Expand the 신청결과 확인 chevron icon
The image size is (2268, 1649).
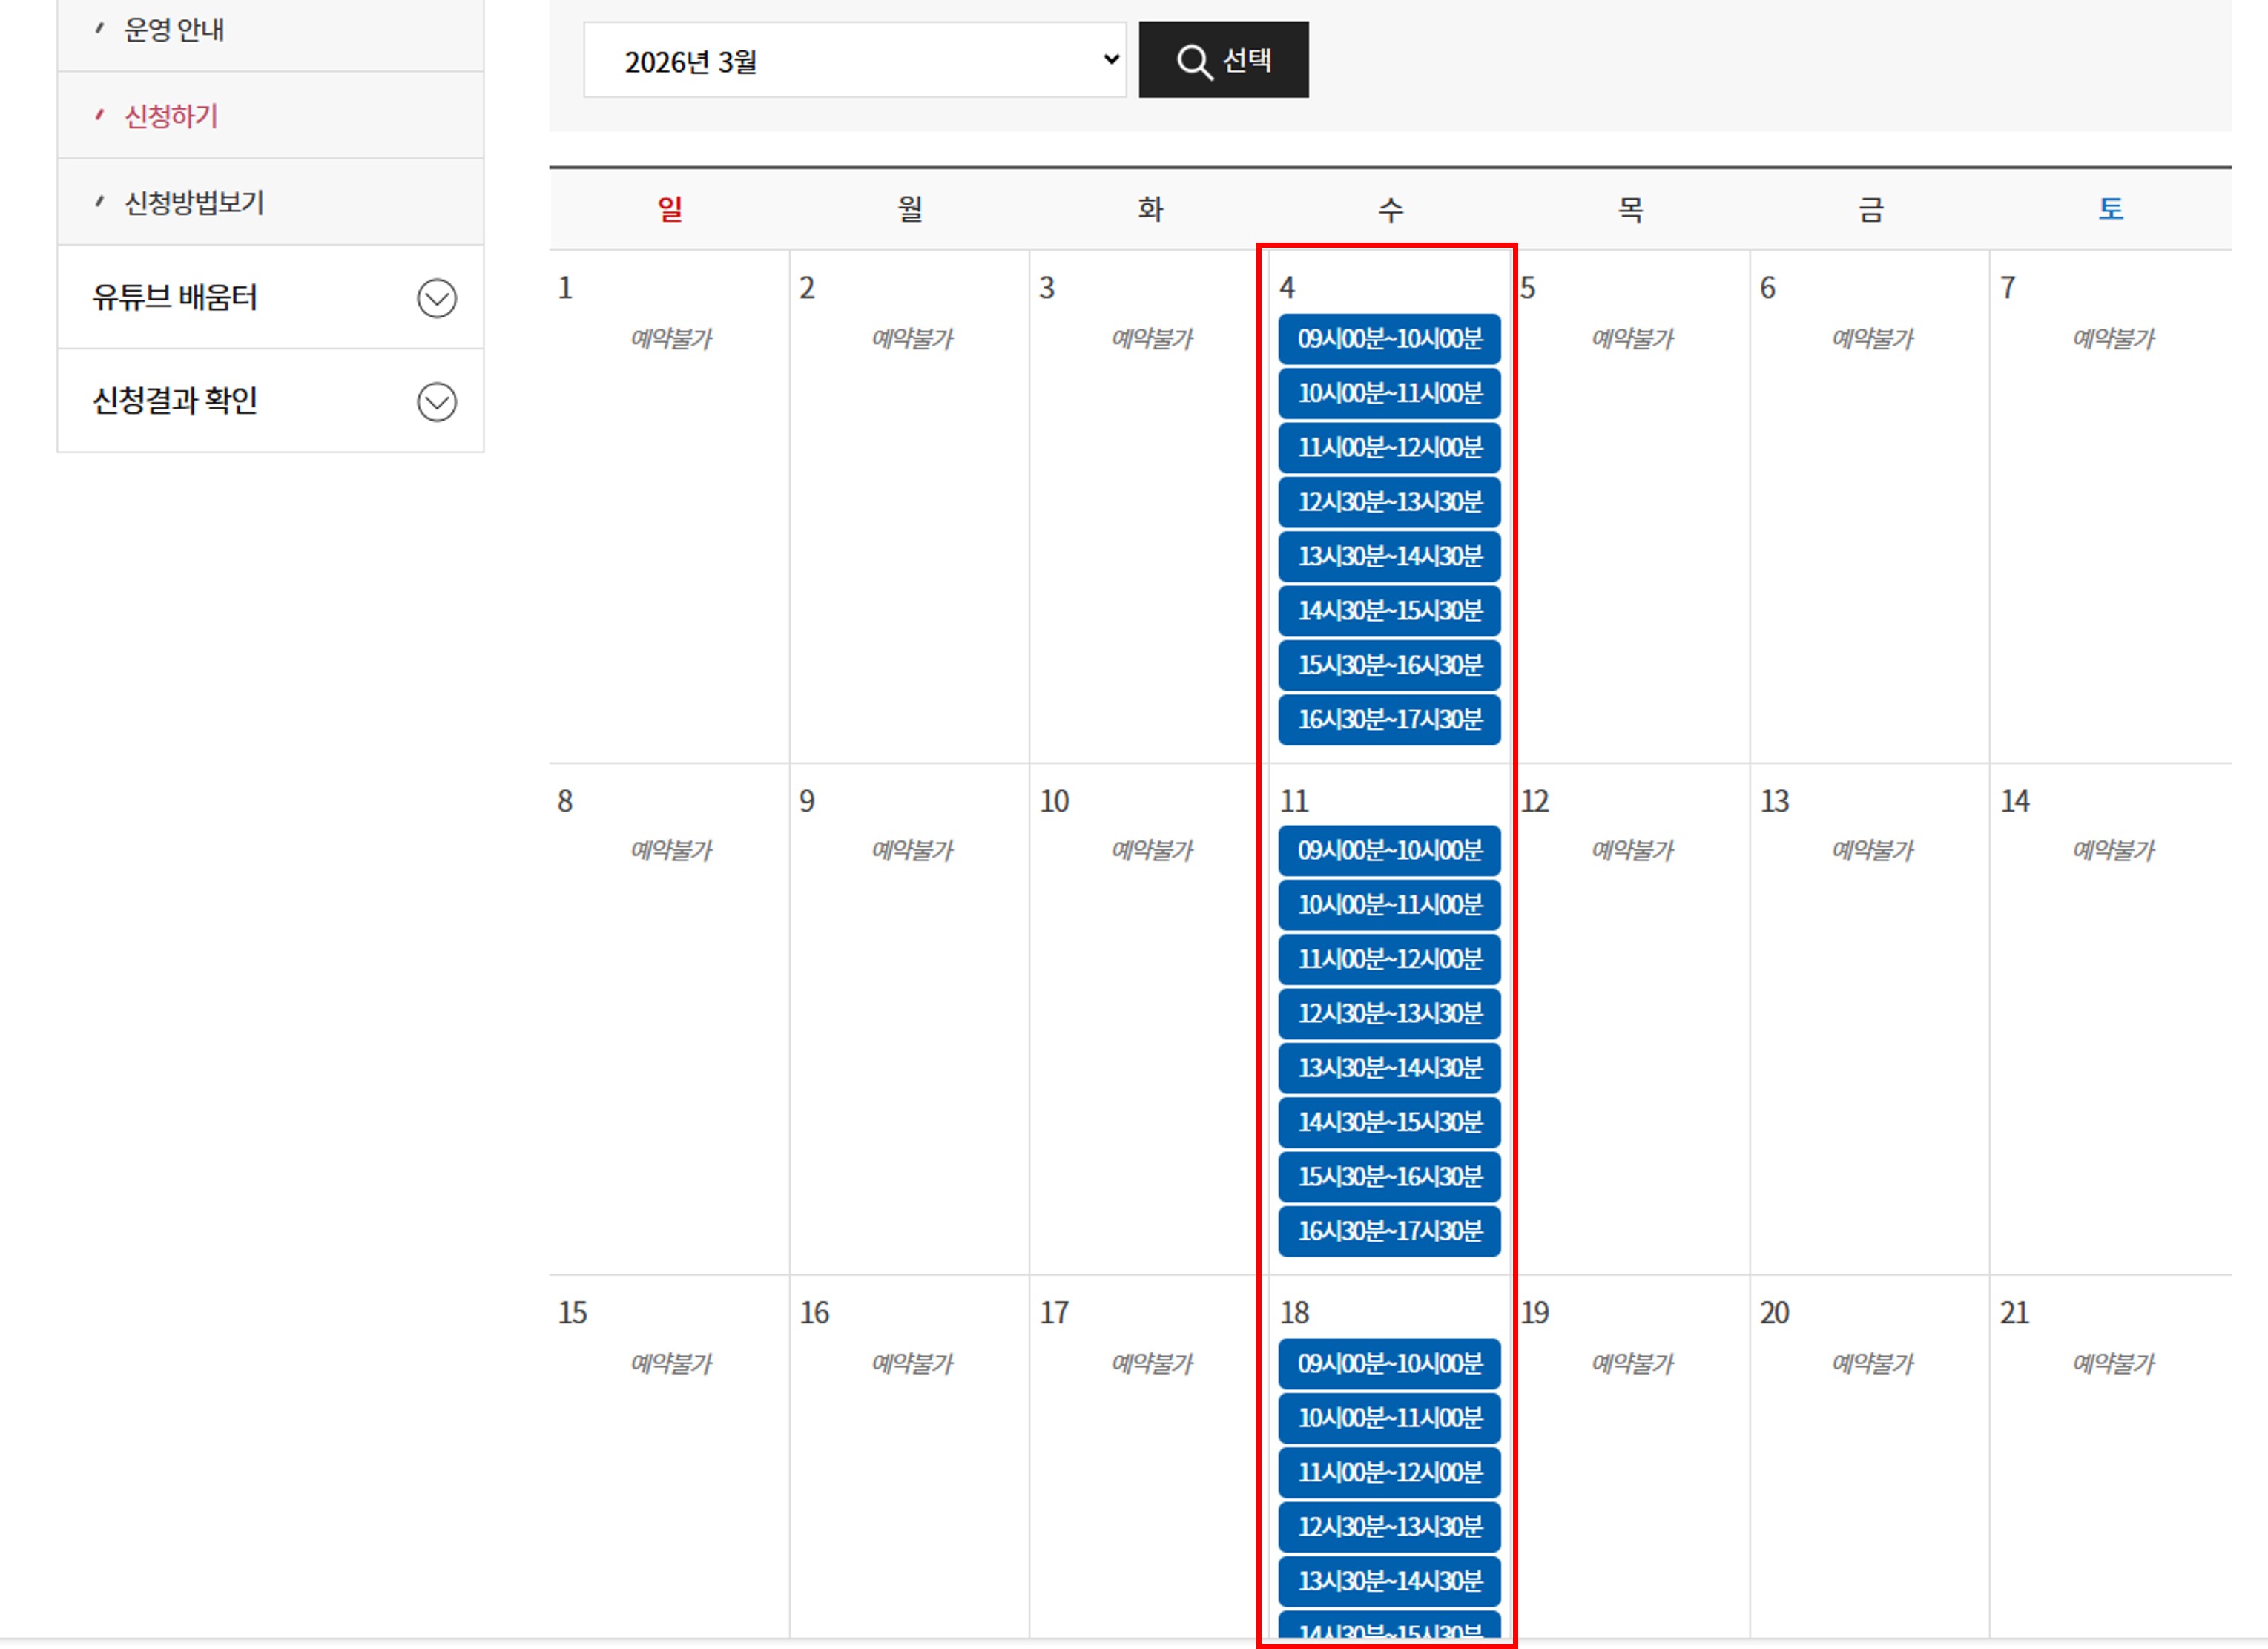click(x=436, y=402)
